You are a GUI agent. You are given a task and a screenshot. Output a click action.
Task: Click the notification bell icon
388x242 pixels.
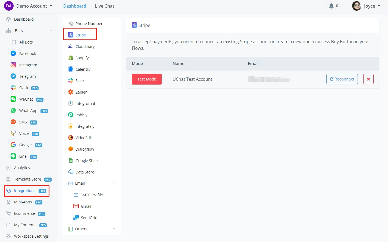click(x=331, y=6)
